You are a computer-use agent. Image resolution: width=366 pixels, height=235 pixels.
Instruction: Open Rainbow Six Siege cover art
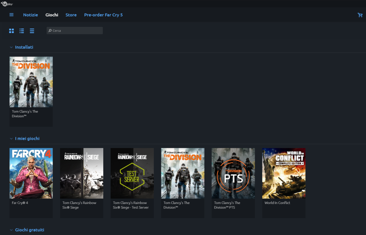(82, 173)
